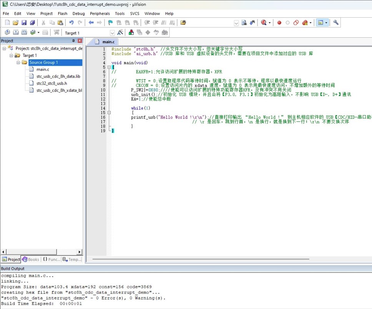Undo the last edit
Image resolution: width=372 pixels, height=309 pixels.
tap(71, 23)
